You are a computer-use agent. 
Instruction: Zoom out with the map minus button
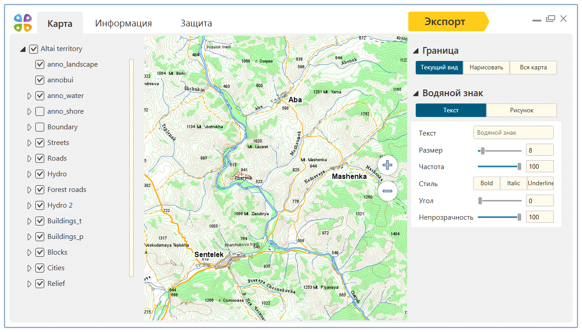click(x=388, y=191)
